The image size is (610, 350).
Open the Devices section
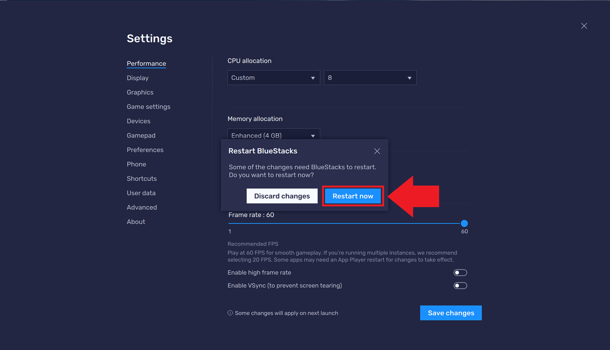(x=139, y=121)
